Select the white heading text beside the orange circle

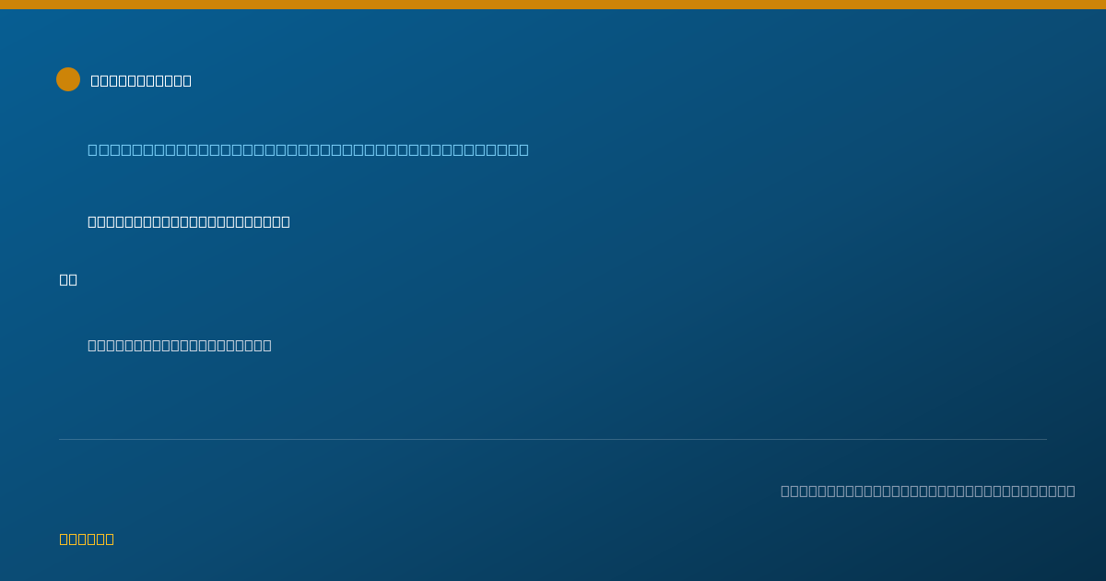click(x=141, y=80)
